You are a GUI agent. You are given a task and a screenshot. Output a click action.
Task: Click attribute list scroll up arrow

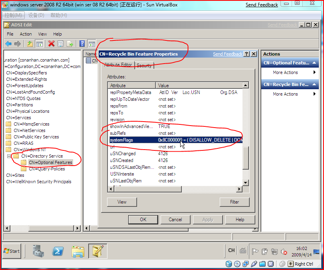(x=245, y=85)
